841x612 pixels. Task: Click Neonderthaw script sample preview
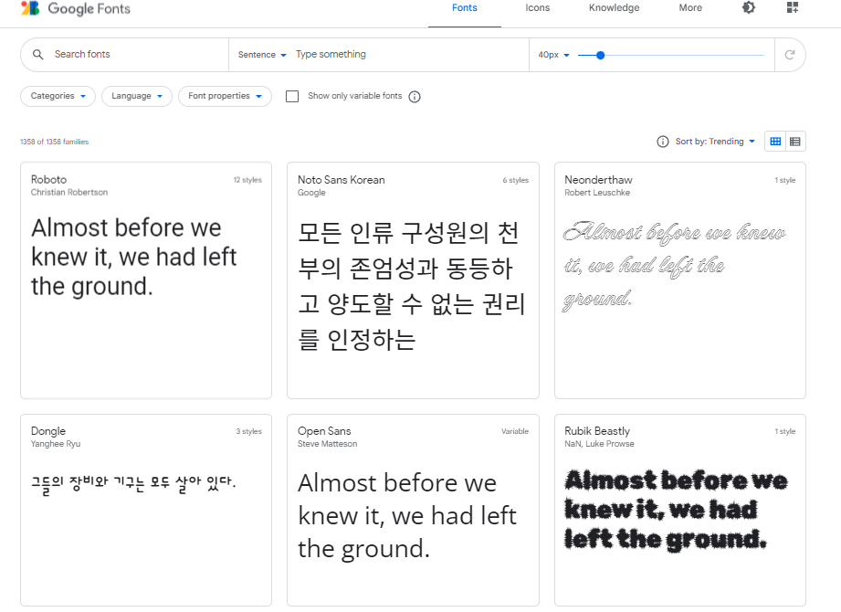click(x=675, y=266)
